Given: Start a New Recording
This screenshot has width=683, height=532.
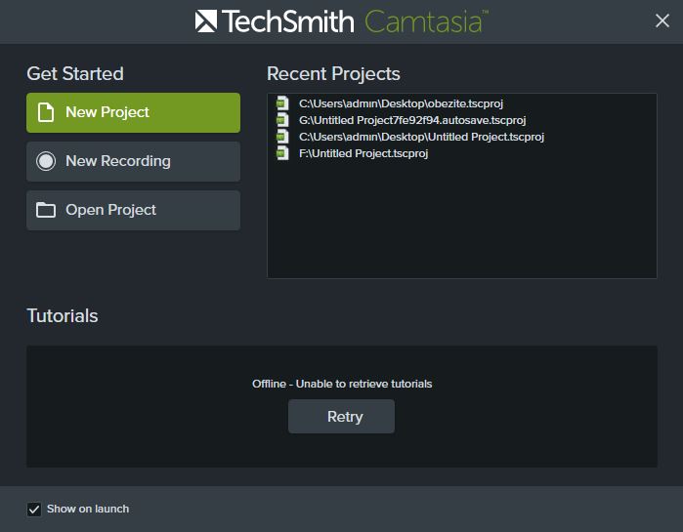Looking at the screenshot, I should [133, 161].
